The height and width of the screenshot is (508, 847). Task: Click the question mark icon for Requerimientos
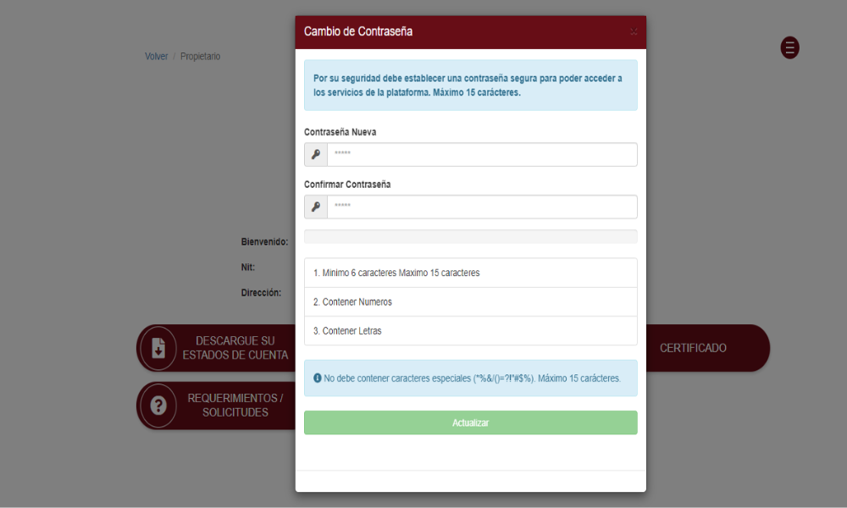(x=158, y=406)
